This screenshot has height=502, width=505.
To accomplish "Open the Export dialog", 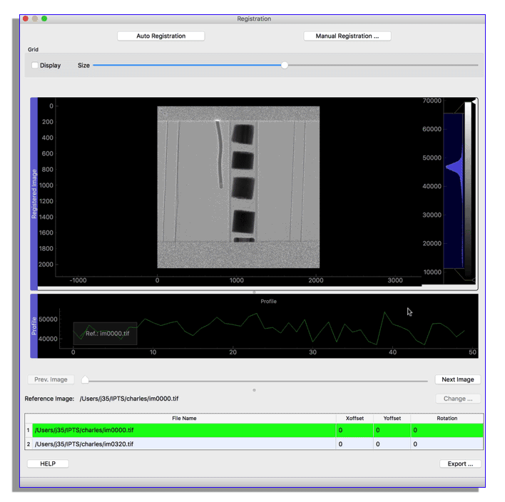I will click(x=460, y=463).
